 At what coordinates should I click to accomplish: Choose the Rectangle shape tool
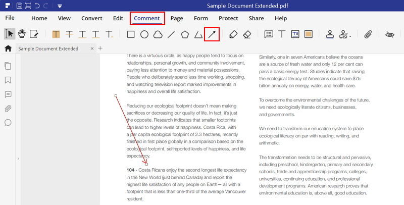pos(131,34)
